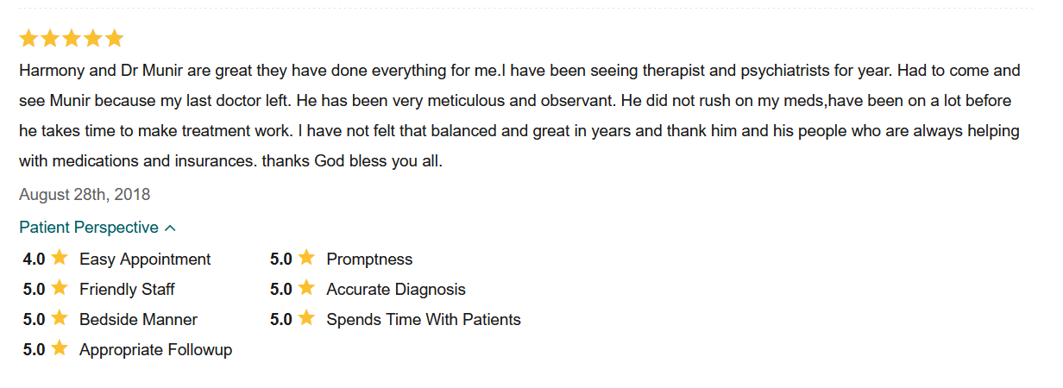The width and height of the screenshot is (1063, 388).
Task: Click the Easy Appointment label
Action: (145, 260)
